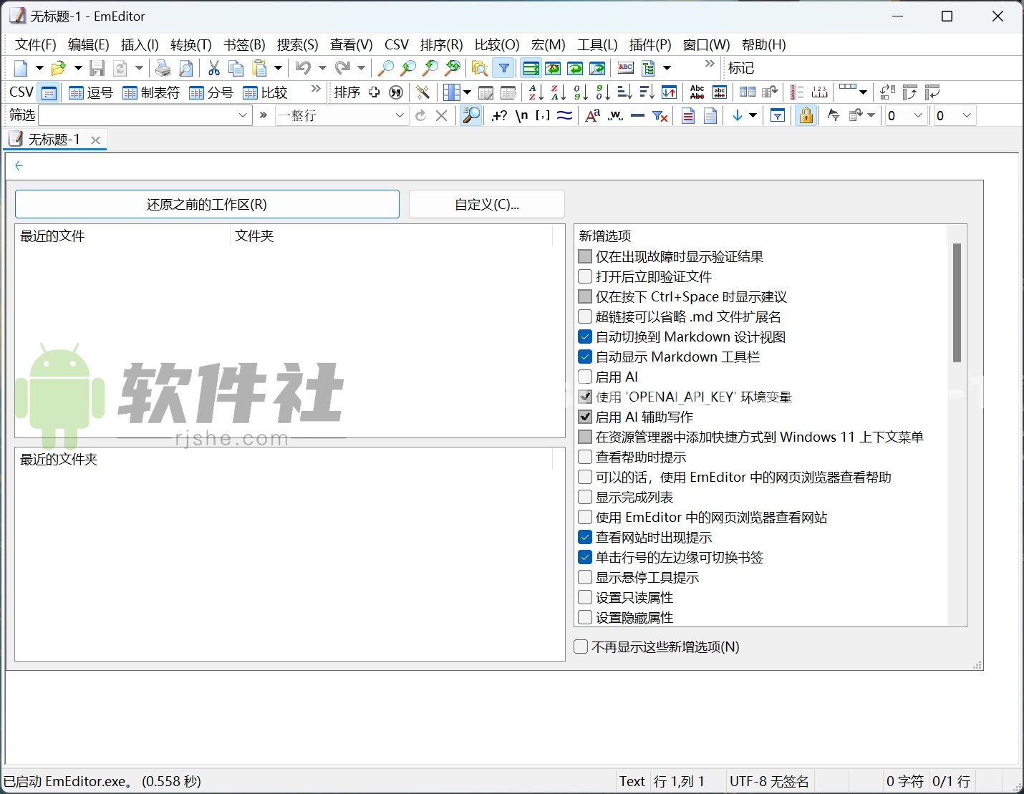Select the comma delimiter CSV mode
The image size is (1024, 794).
(x=90, y=92)
